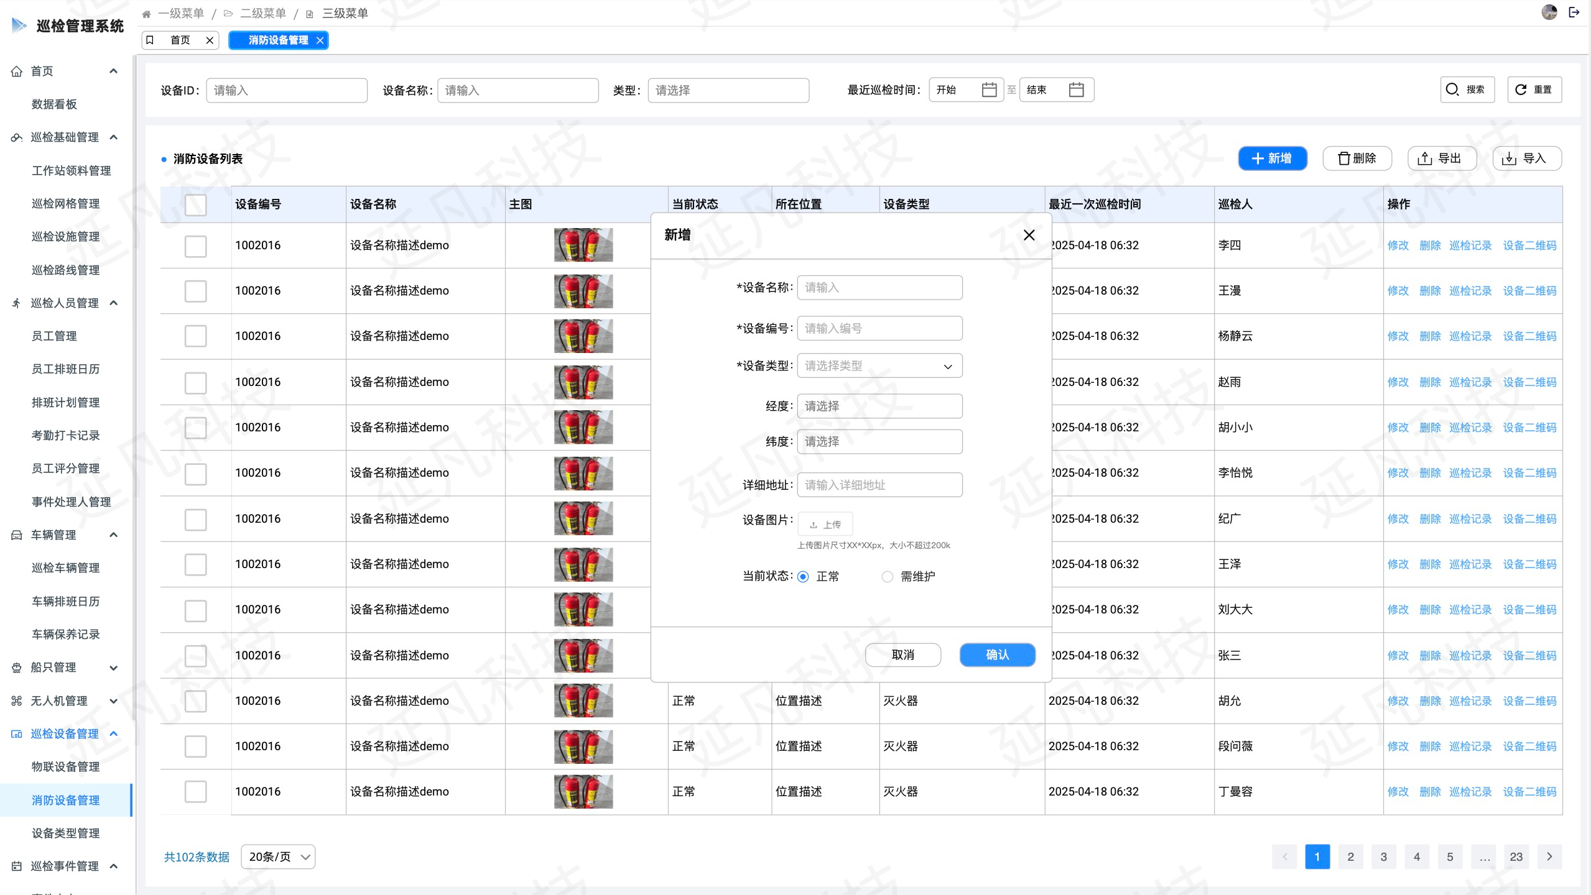1591x895 pixels.
Task: Check the row with inspector 赵雨
Action: (195, 382)
